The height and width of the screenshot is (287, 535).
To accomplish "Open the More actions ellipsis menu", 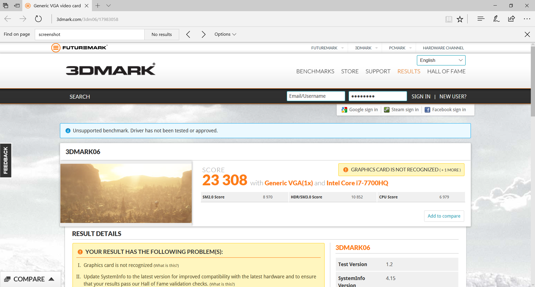I will click(527, 19).
